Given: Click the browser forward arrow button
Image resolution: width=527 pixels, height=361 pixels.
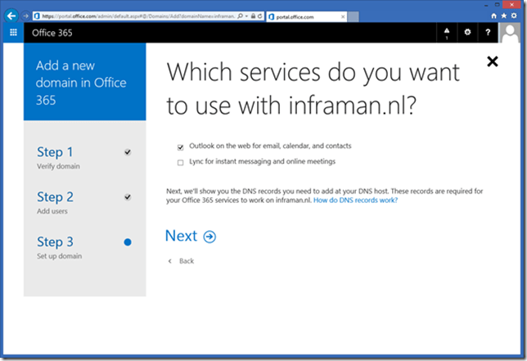Looking at the screenshot, I should click(x=25, y=16).
